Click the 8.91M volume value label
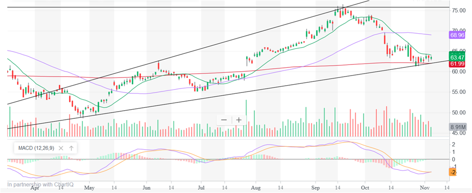 457,127
